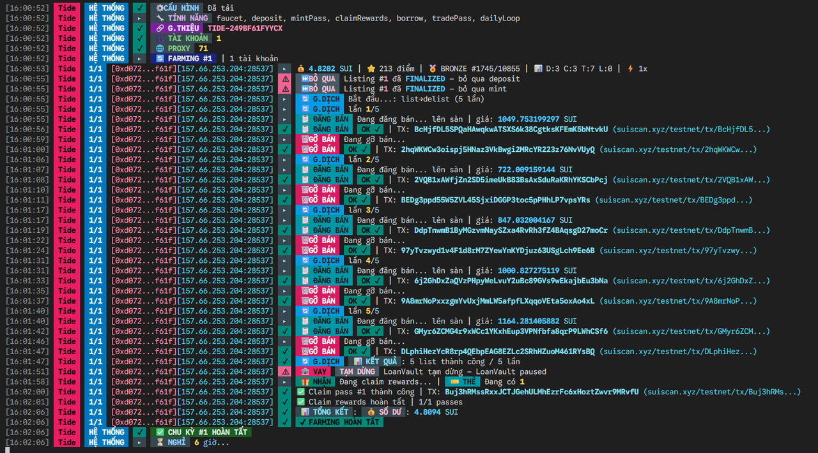This screenshot has height=453, width=818.
Task: Open the suiscan link ending DdpTnwmB...
Action: [691, 230]
